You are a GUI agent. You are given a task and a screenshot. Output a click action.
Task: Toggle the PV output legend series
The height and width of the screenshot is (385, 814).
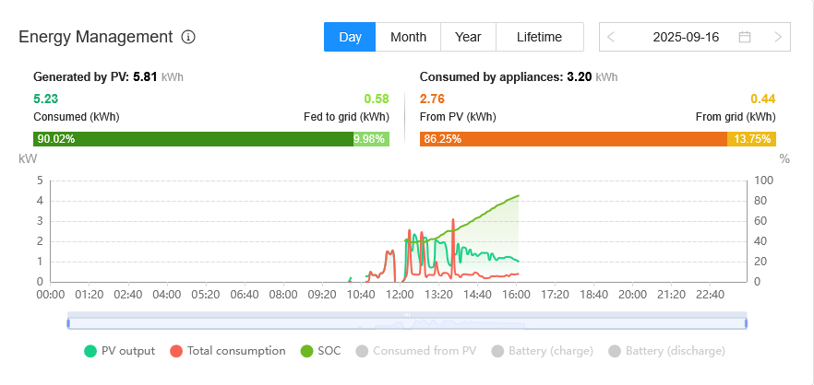coord(119,351)
